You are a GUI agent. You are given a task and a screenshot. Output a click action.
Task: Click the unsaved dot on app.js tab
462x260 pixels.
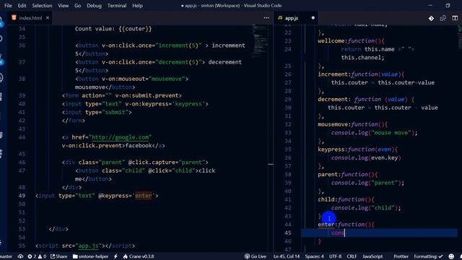tap(313, 18)
